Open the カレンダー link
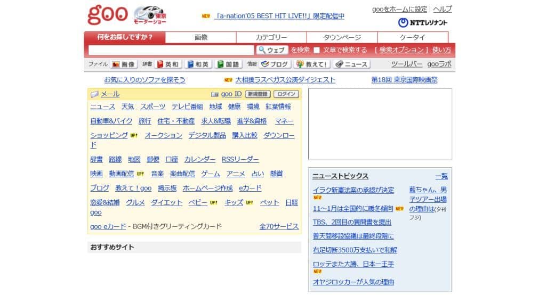This screenshot has width=539, height=295. point(200,159)
